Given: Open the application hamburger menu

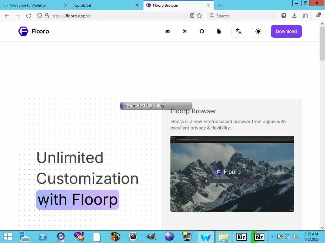Looking at the screenshot, I should click(x=318, y=15).
